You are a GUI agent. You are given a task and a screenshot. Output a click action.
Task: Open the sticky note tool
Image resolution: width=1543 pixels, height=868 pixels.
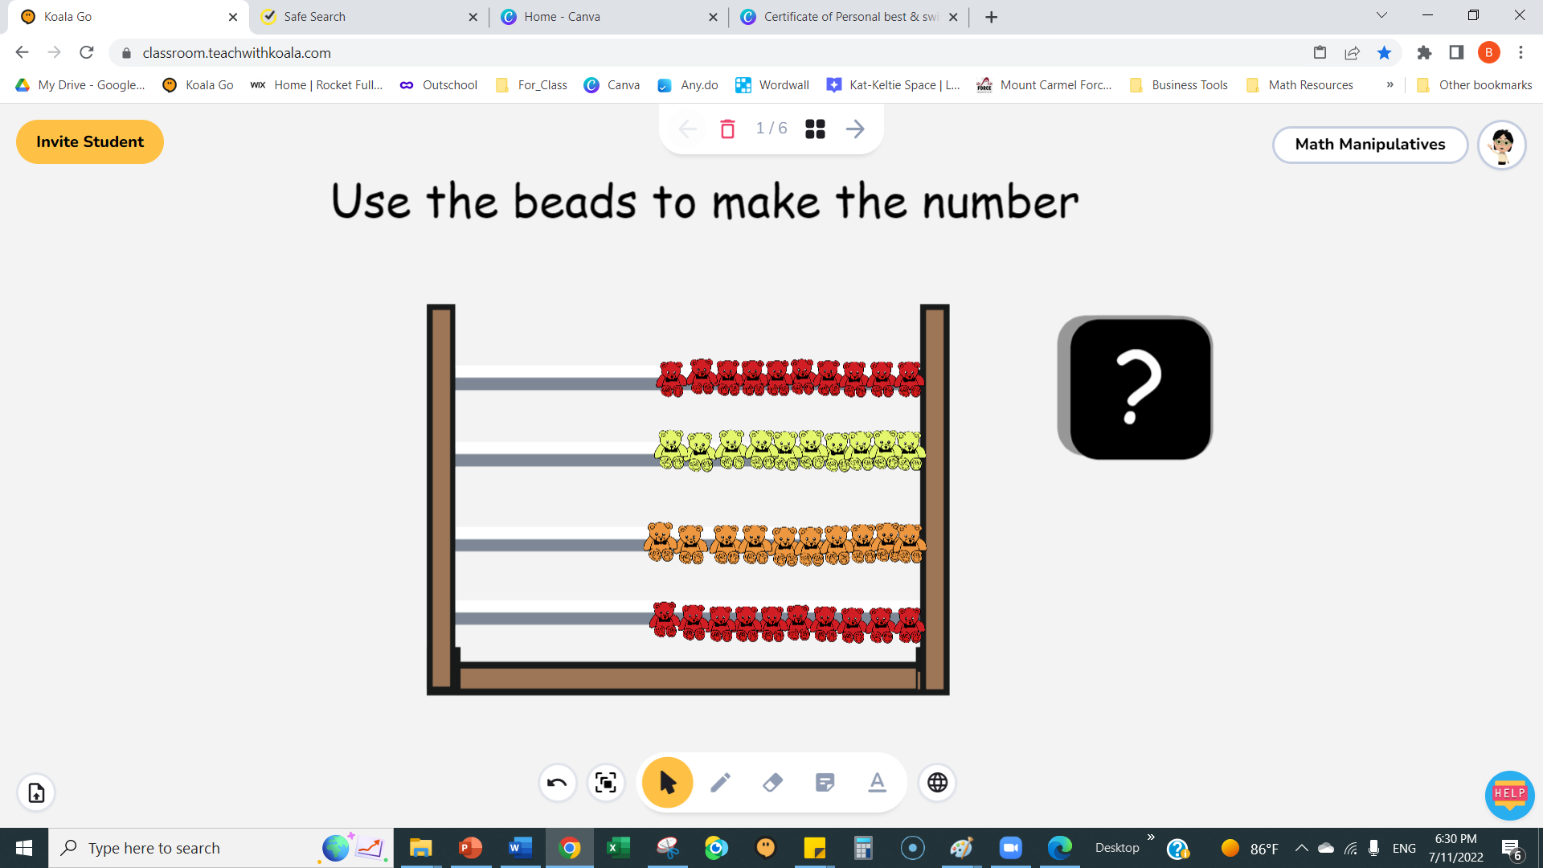[x=825, y=781]
